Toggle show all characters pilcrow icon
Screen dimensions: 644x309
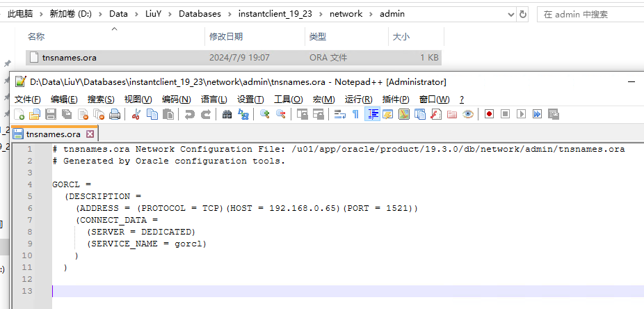pyautogui.click(x=355, y=114)
